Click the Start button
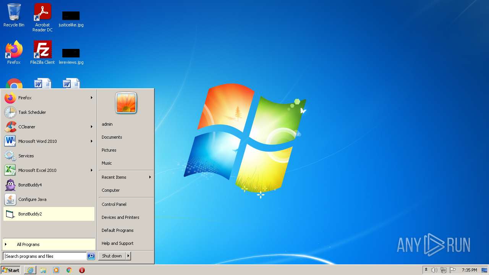Screen dimensions: 489x275 click(11, 270)
